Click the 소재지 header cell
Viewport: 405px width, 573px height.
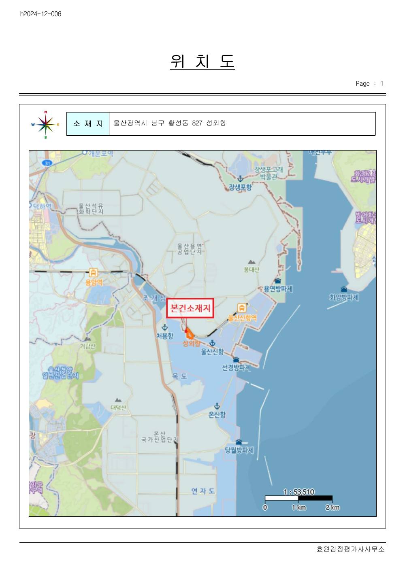[88, 124]
